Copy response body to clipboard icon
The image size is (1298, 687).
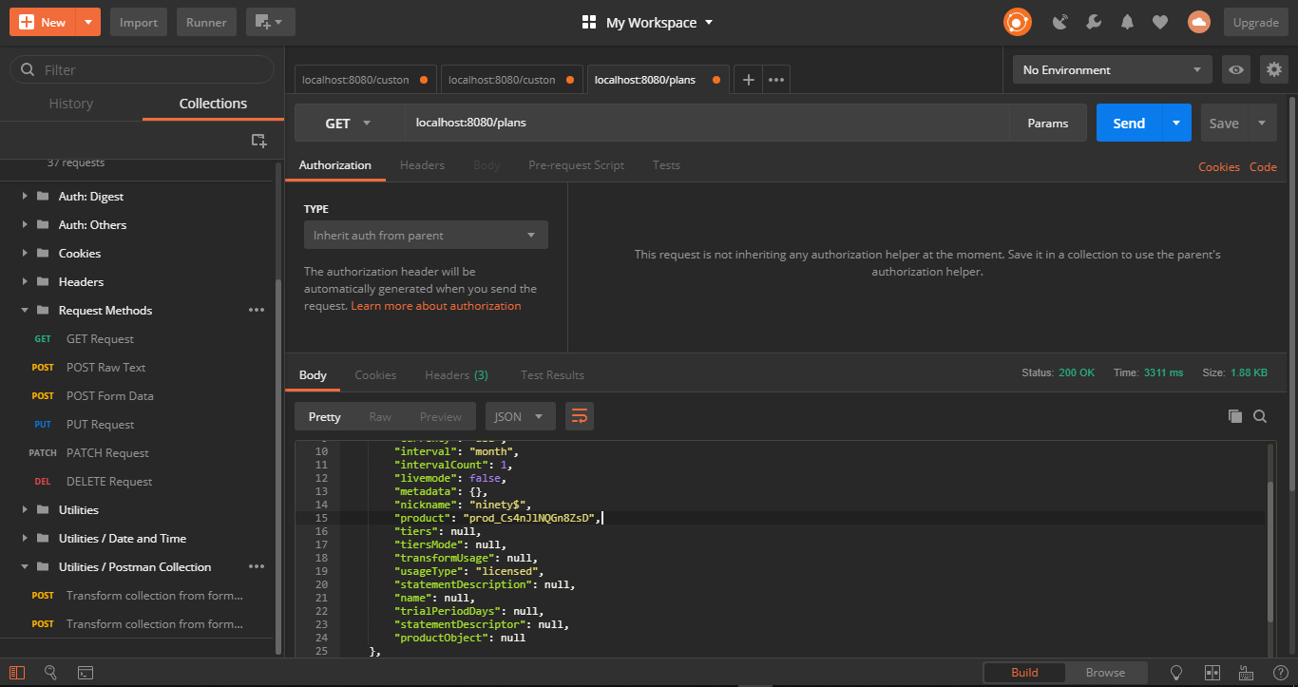click(1235, 416)
